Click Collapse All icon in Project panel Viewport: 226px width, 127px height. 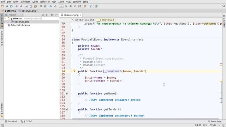47,15
